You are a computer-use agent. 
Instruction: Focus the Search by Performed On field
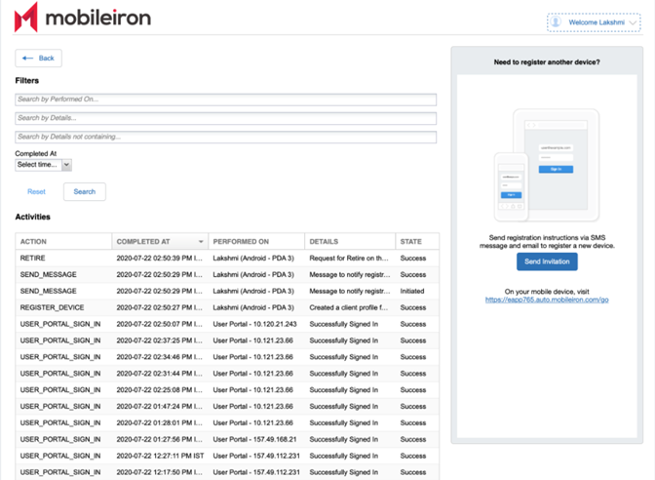tap(225, 100)
